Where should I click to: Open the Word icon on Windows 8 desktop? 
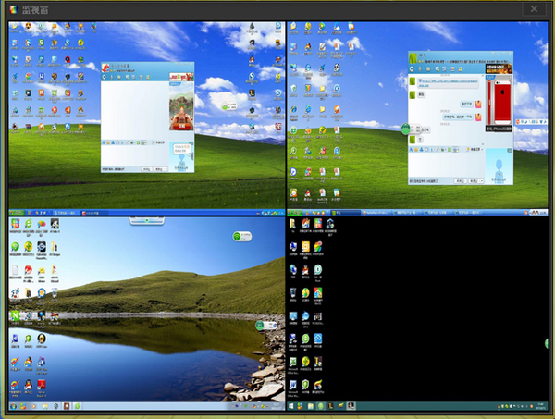point(292,387)
